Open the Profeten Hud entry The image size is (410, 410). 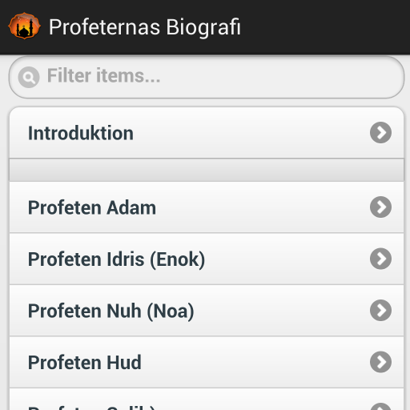pos(207,362)
